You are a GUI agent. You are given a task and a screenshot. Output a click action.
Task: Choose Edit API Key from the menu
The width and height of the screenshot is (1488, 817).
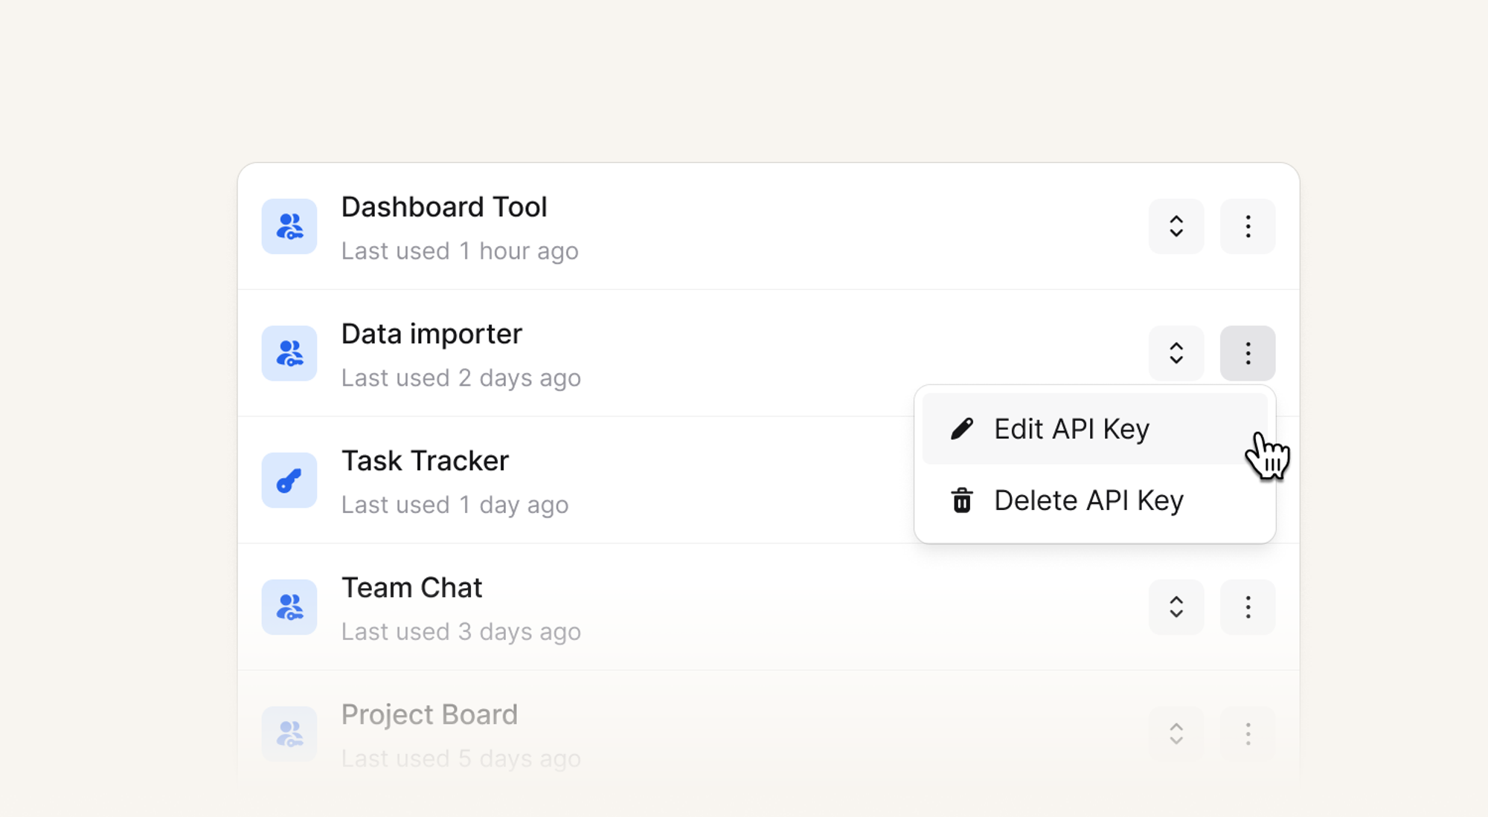pyautogui.click(x=1071, y=429)
